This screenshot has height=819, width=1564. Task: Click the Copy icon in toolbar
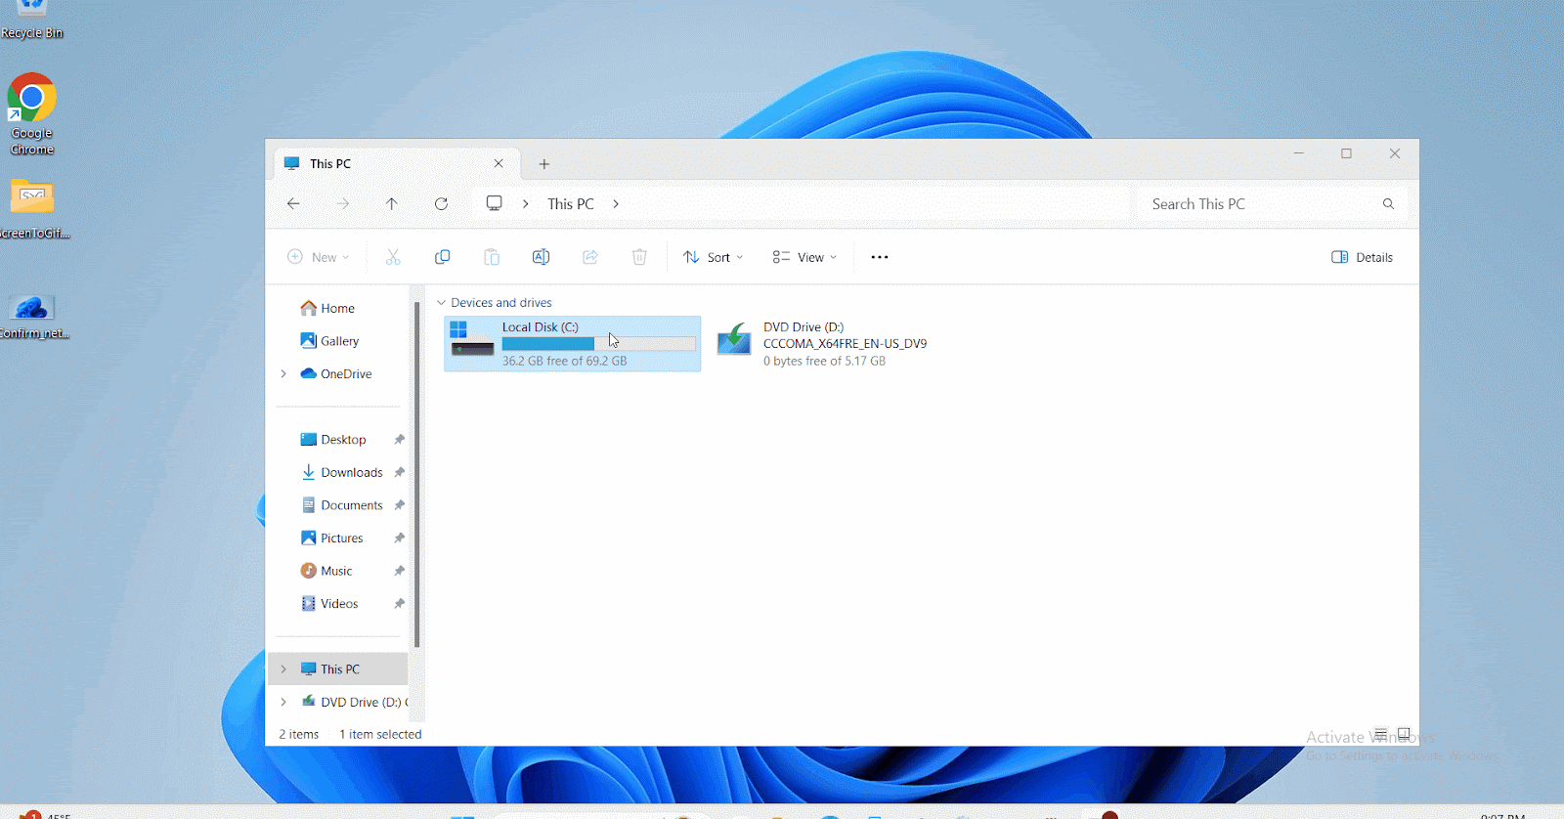pyautogui.click(x=442, y=257)
